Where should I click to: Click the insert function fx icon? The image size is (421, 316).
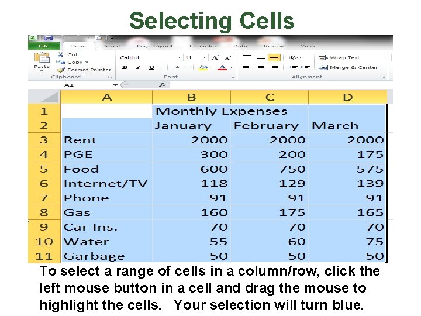point(163,85)
